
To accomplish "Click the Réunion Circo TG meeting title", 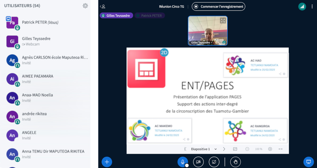I will [x=172, y=7].
